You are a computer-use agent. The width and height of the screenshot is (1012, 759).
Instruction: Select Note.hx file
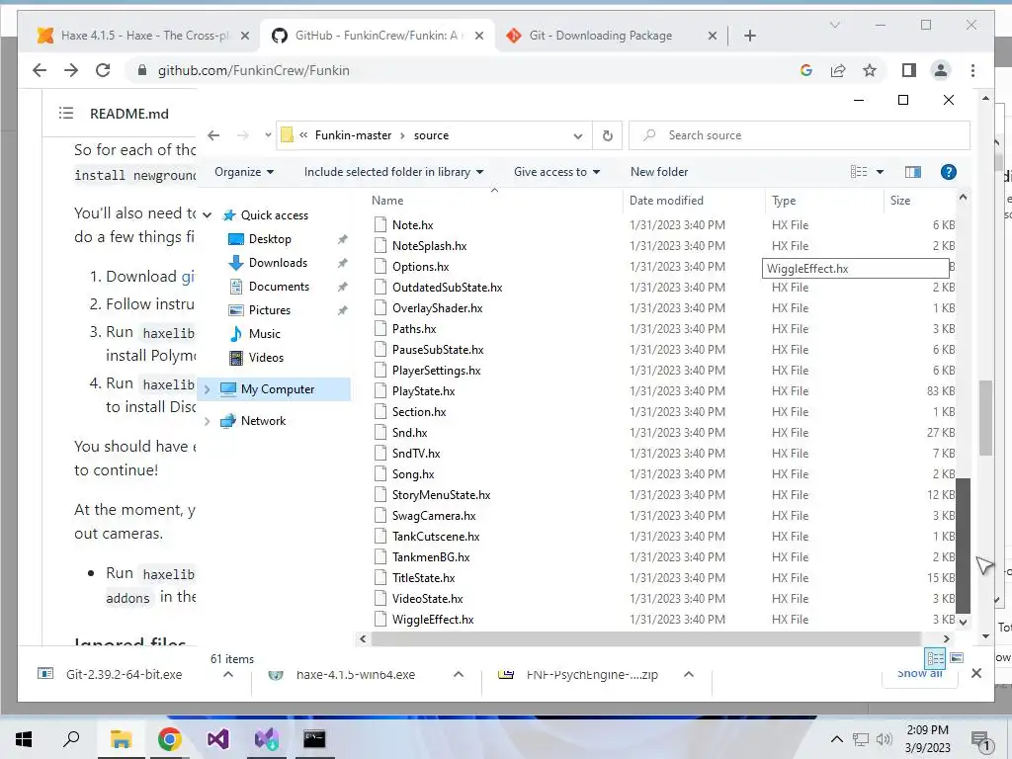(x=412, y=225)
